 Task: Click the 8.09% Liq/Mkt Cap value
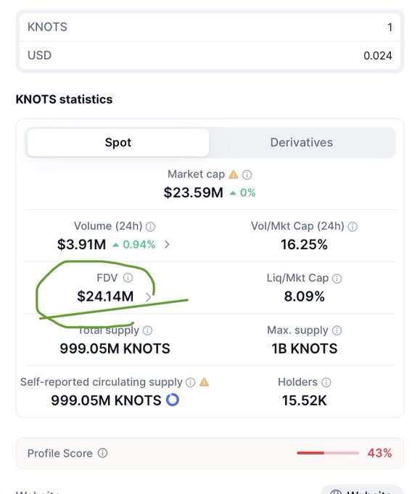pyautogui.click(x=304, y=296)
